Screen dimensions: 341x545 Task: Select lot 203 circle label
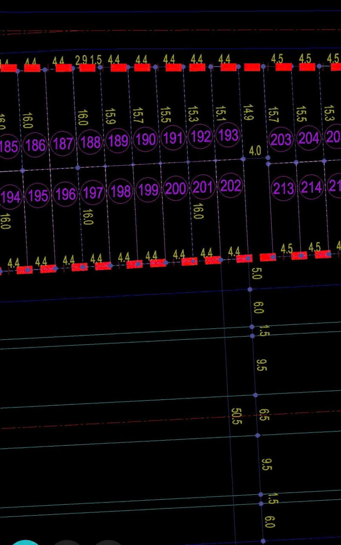(281, 140)
